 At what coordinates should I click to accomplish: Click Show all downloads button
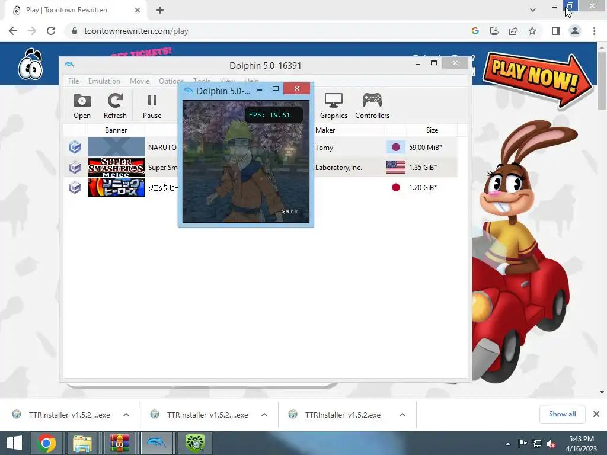(562, 414)
